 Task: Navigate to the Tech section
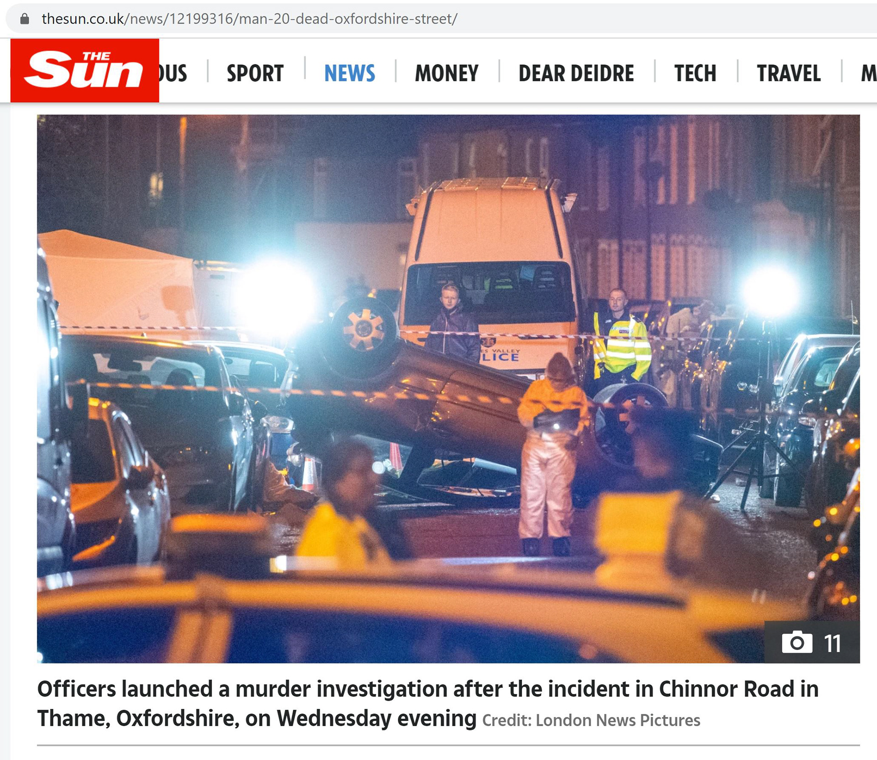[695, 73]
